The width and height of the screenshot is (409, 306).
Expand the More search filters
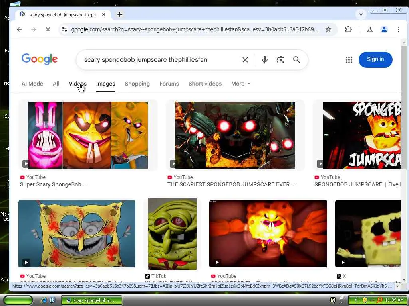pos(240,84)
